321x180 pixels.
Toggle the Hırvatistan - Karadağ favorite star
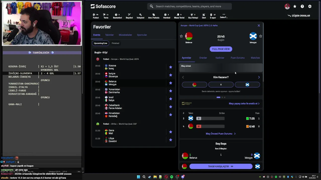pyautogui.click(x=171, y=115)
